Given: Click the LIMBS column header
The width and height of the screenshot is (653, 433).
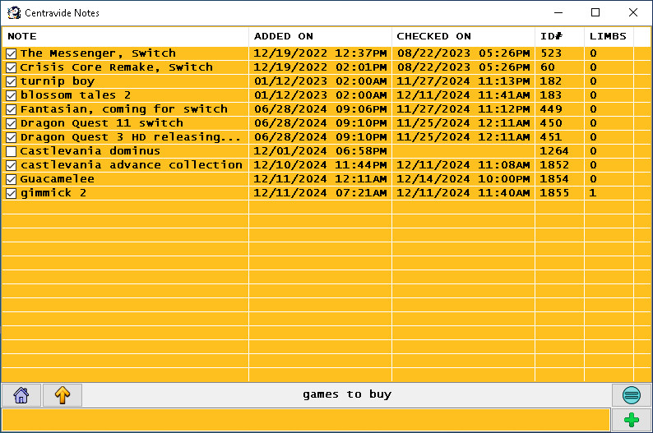Looking at the screenshot, I should pyautogui.click(x=608, y=36).
